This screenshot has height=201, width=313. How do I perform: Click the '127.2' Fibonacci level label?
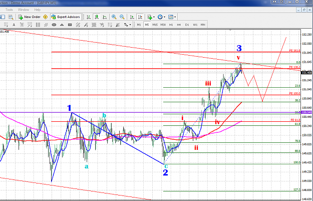(x=297, y=189)
